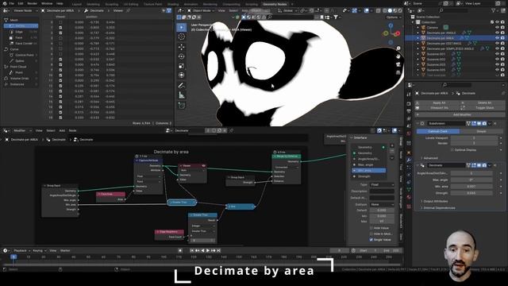Open the Modifiers wrench tab in properties
The height and width of the screenshot is (286, 508).
pyautogui.click(x=409, y=160)
